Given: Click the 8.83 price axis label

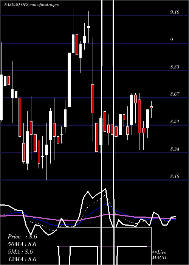Looking at the screenshot, I should (x=175, y=67).
